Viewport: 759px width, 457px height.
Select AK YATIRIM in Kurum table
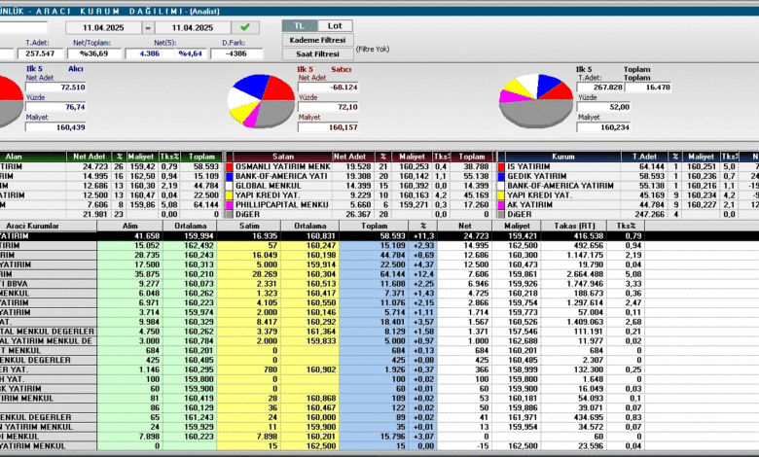click(629, 205)
